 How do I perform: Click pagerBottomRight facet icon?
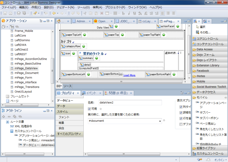[148, 74]
